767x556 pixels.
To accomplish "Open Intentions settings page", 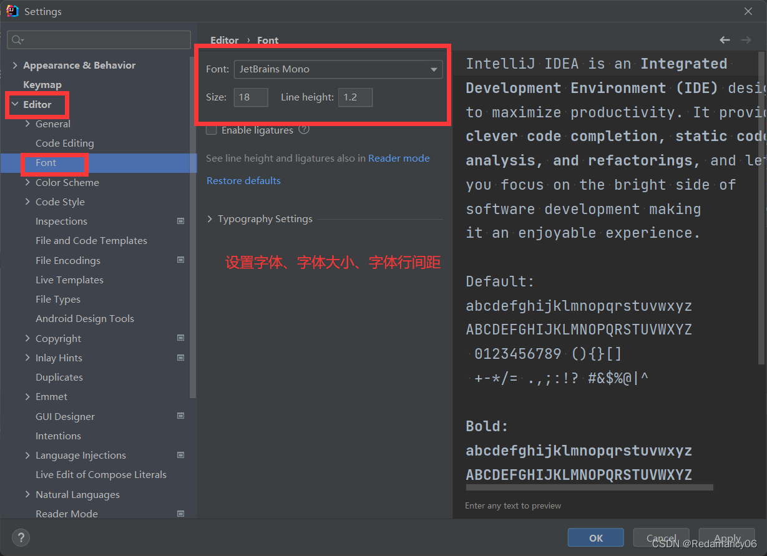I will click(58, 436).
